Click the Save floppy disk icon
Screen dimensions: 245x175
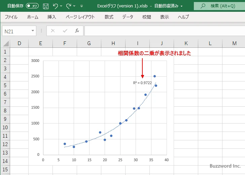pyautogui.click(x=46, y=6)
